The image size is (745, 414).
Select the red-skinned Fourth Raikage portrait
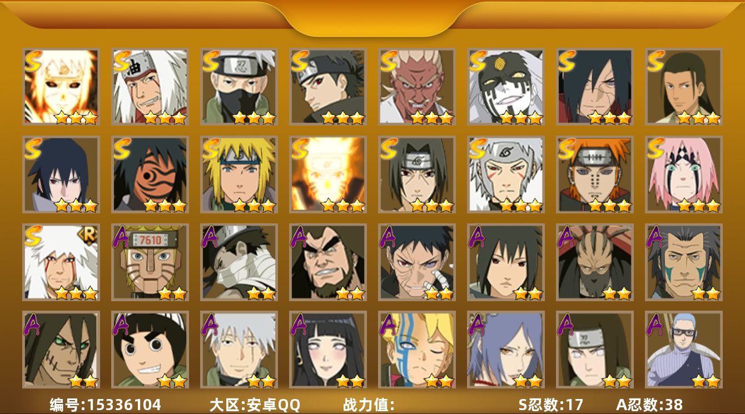tap(416, 87)
